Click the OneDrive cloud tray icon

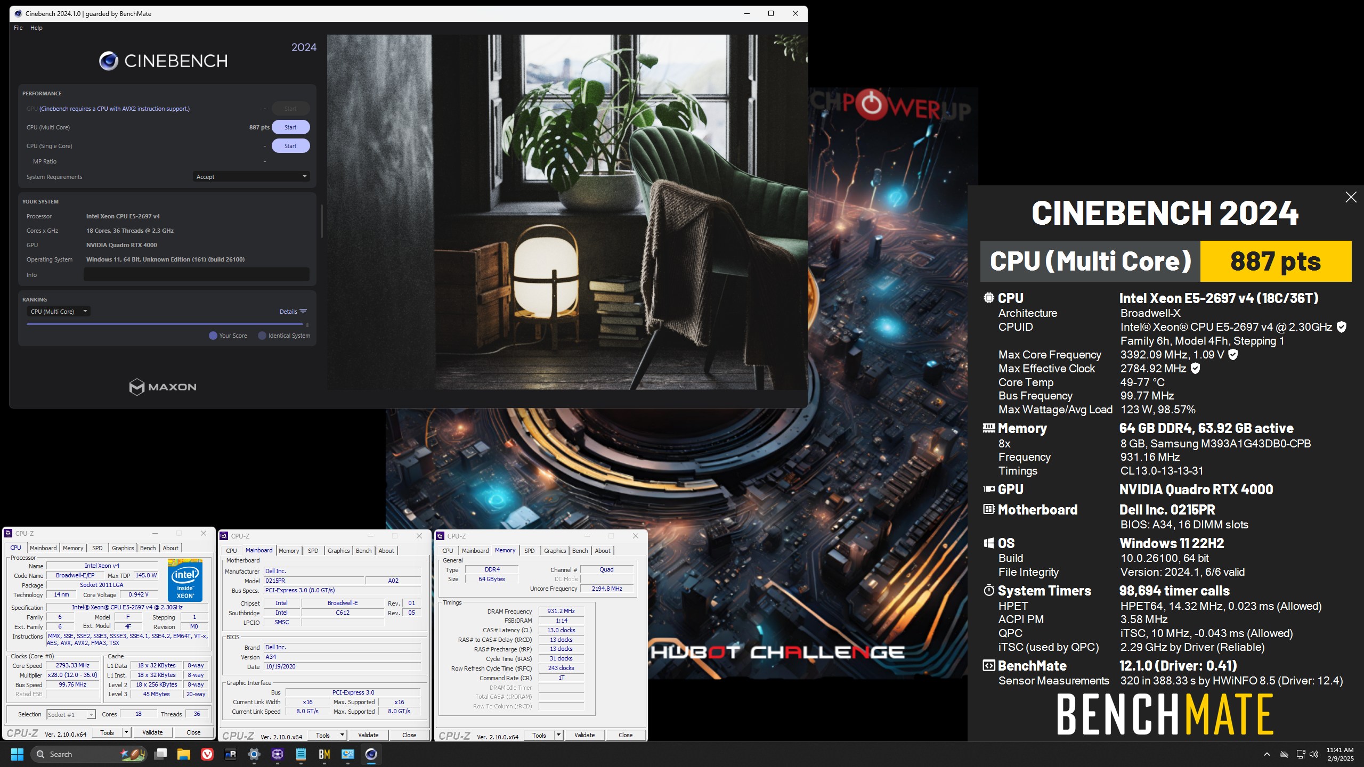(1284, 754)
